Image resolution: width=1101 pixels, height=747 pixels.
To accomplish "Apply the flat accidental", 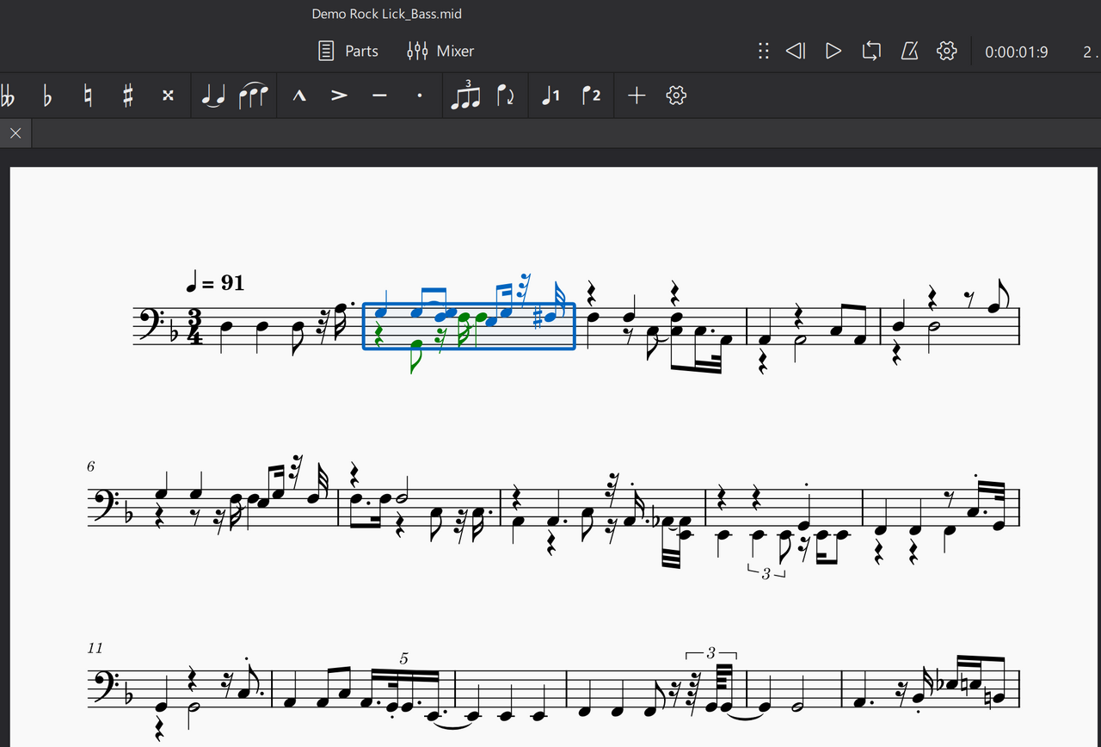I will (47, 96).
